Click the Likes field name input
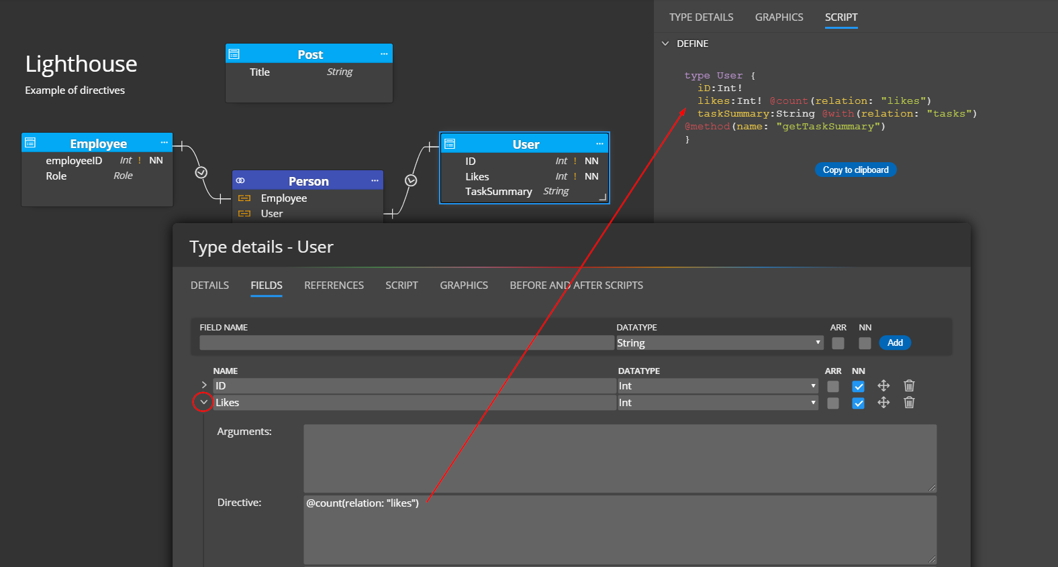Image resolution: width=1058 pixels, height=567 pixels. 414,403
